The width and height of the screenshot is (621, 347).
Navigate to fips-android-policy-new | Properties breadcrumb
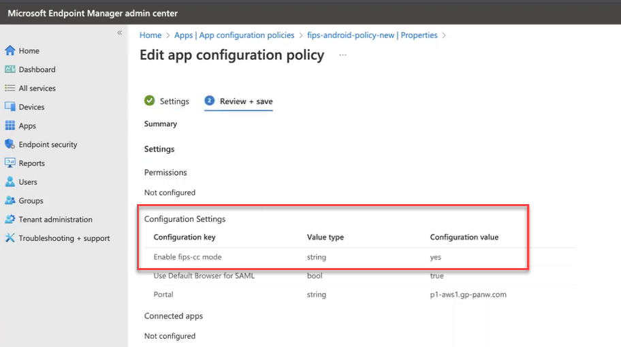pos(372,35)
